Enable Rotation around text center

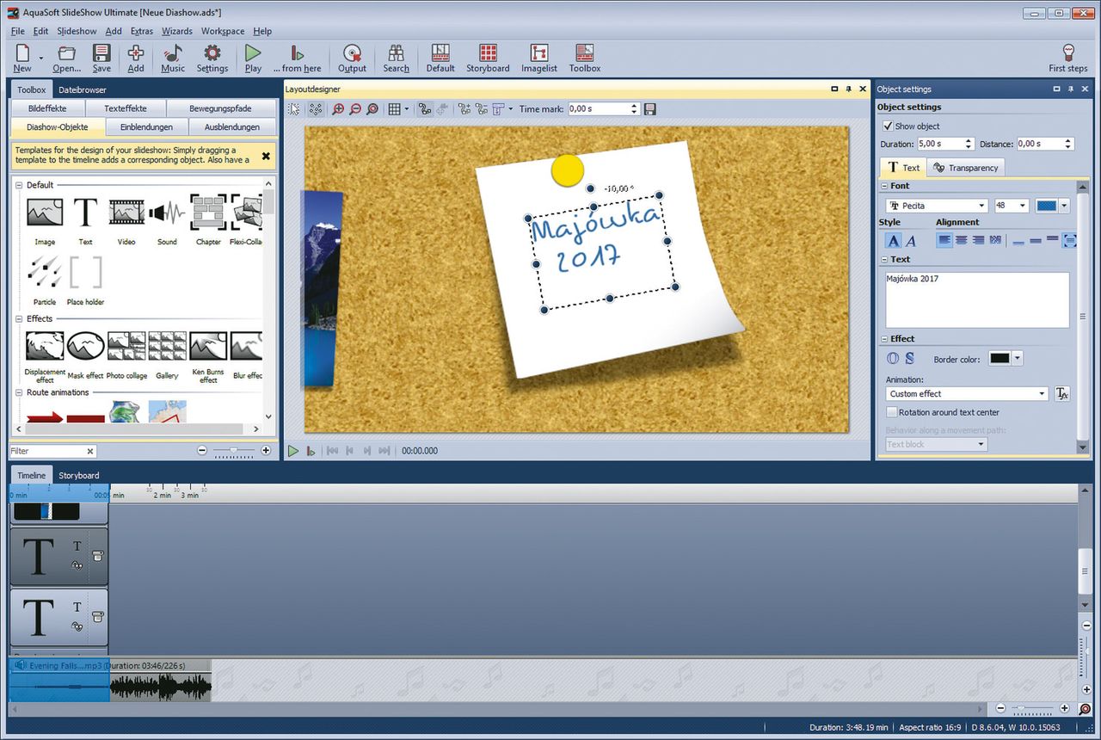coord(891,412)
